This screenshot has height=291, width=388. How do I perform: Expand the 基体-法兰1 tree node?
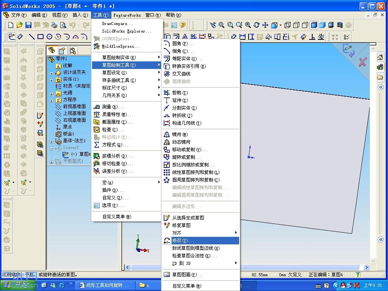51,142
